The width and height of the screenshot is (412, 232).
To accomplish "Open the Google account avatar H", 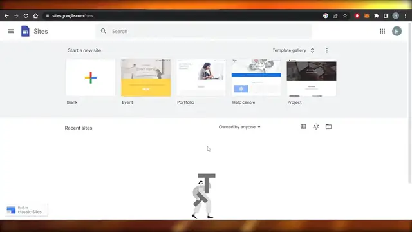I will click(x=397, y=31).
